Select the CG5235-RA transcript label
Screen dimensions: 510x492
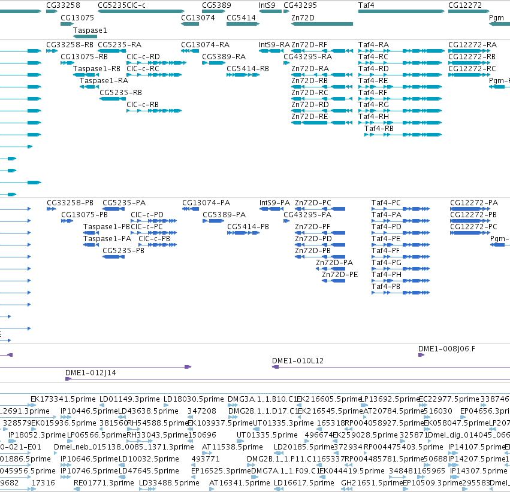click(x=120, y=44)
